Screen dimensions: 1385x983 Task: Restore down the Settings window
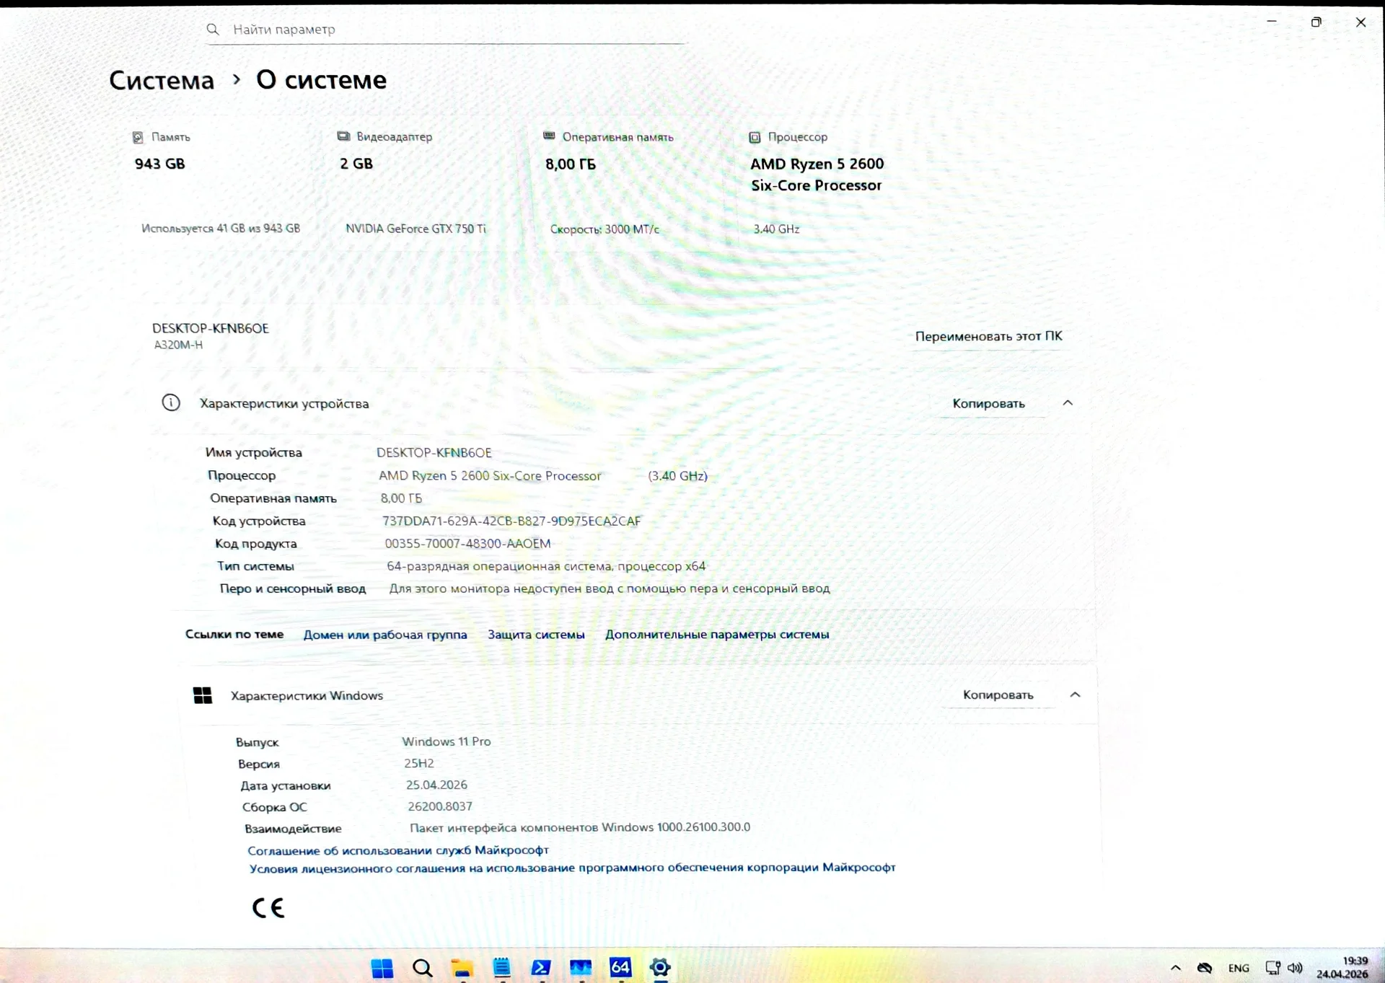click(x=1316, y=22)
